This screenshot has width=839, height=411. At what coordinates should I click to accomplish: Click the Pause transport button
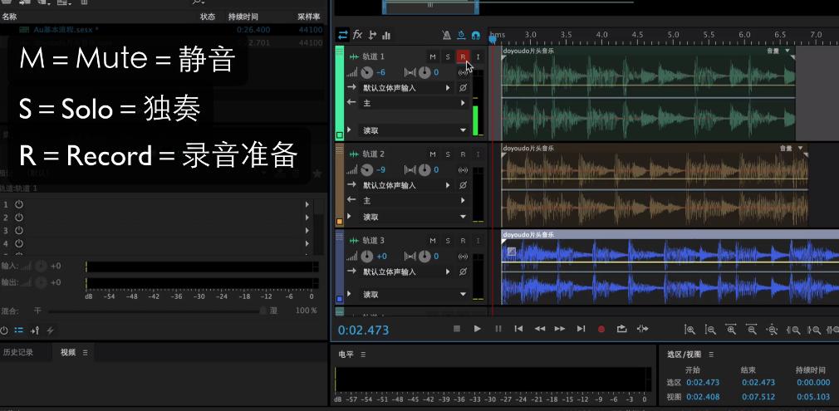(x=498, y=329)
